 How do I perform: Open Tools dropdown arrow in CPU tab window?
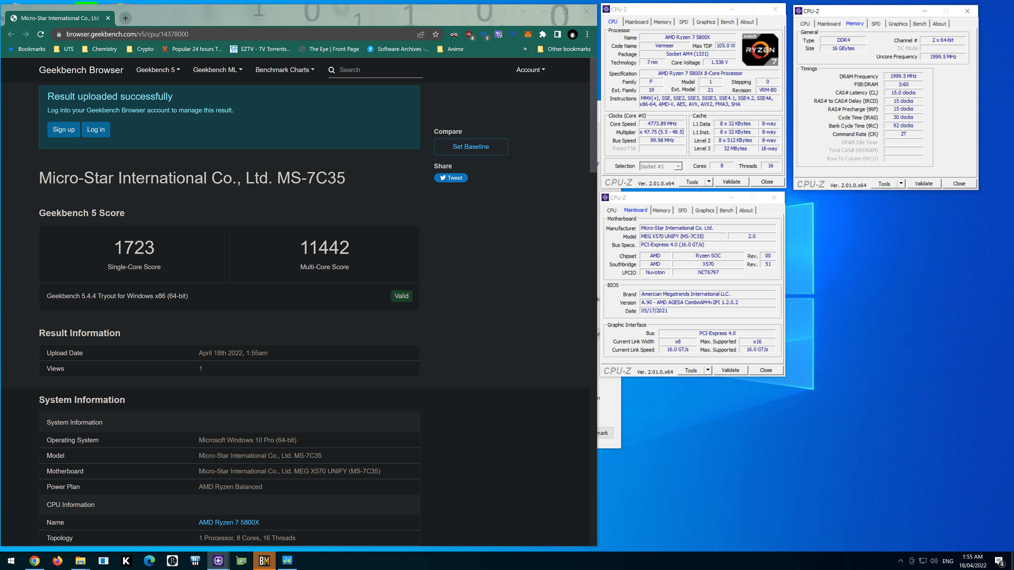(708, 181)
